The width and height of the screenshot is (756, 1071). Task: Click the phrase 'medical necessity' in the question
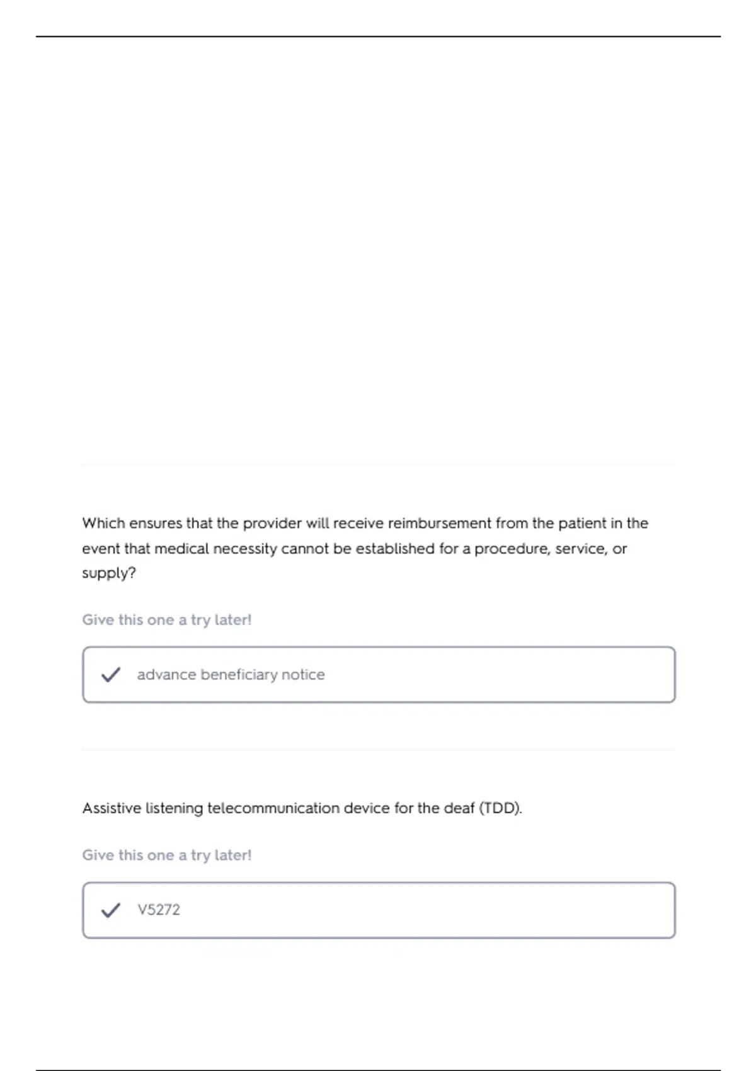pos(215,549)
